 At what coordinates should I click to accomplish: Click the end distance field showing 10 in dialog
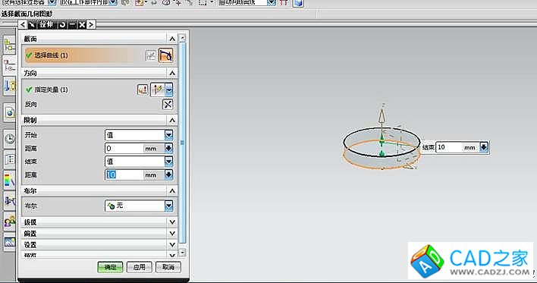coord(124,175)
